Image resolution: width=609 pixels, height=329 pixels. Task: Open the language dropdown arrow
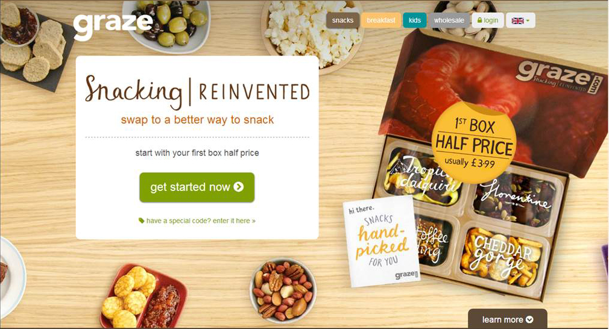coord(528,21)
